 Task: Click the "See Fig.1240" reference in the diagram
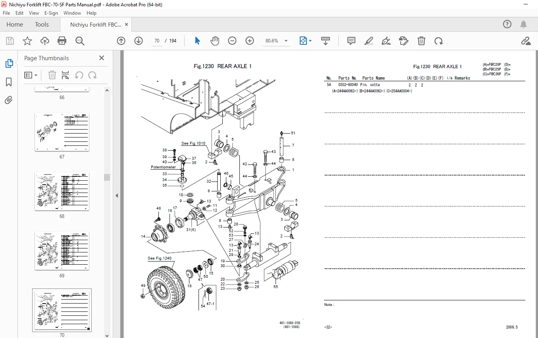(160, 258)
